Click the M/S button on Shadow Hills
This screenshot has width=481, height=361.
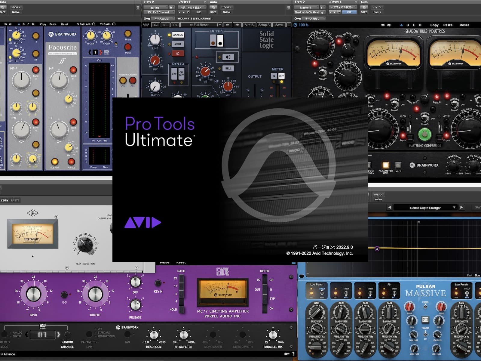(x=398, y=165)
